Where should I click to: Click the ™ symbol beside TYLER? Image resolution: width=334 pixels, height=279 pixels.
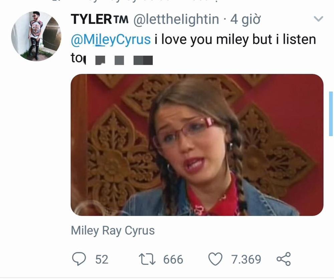pos(121,20)
